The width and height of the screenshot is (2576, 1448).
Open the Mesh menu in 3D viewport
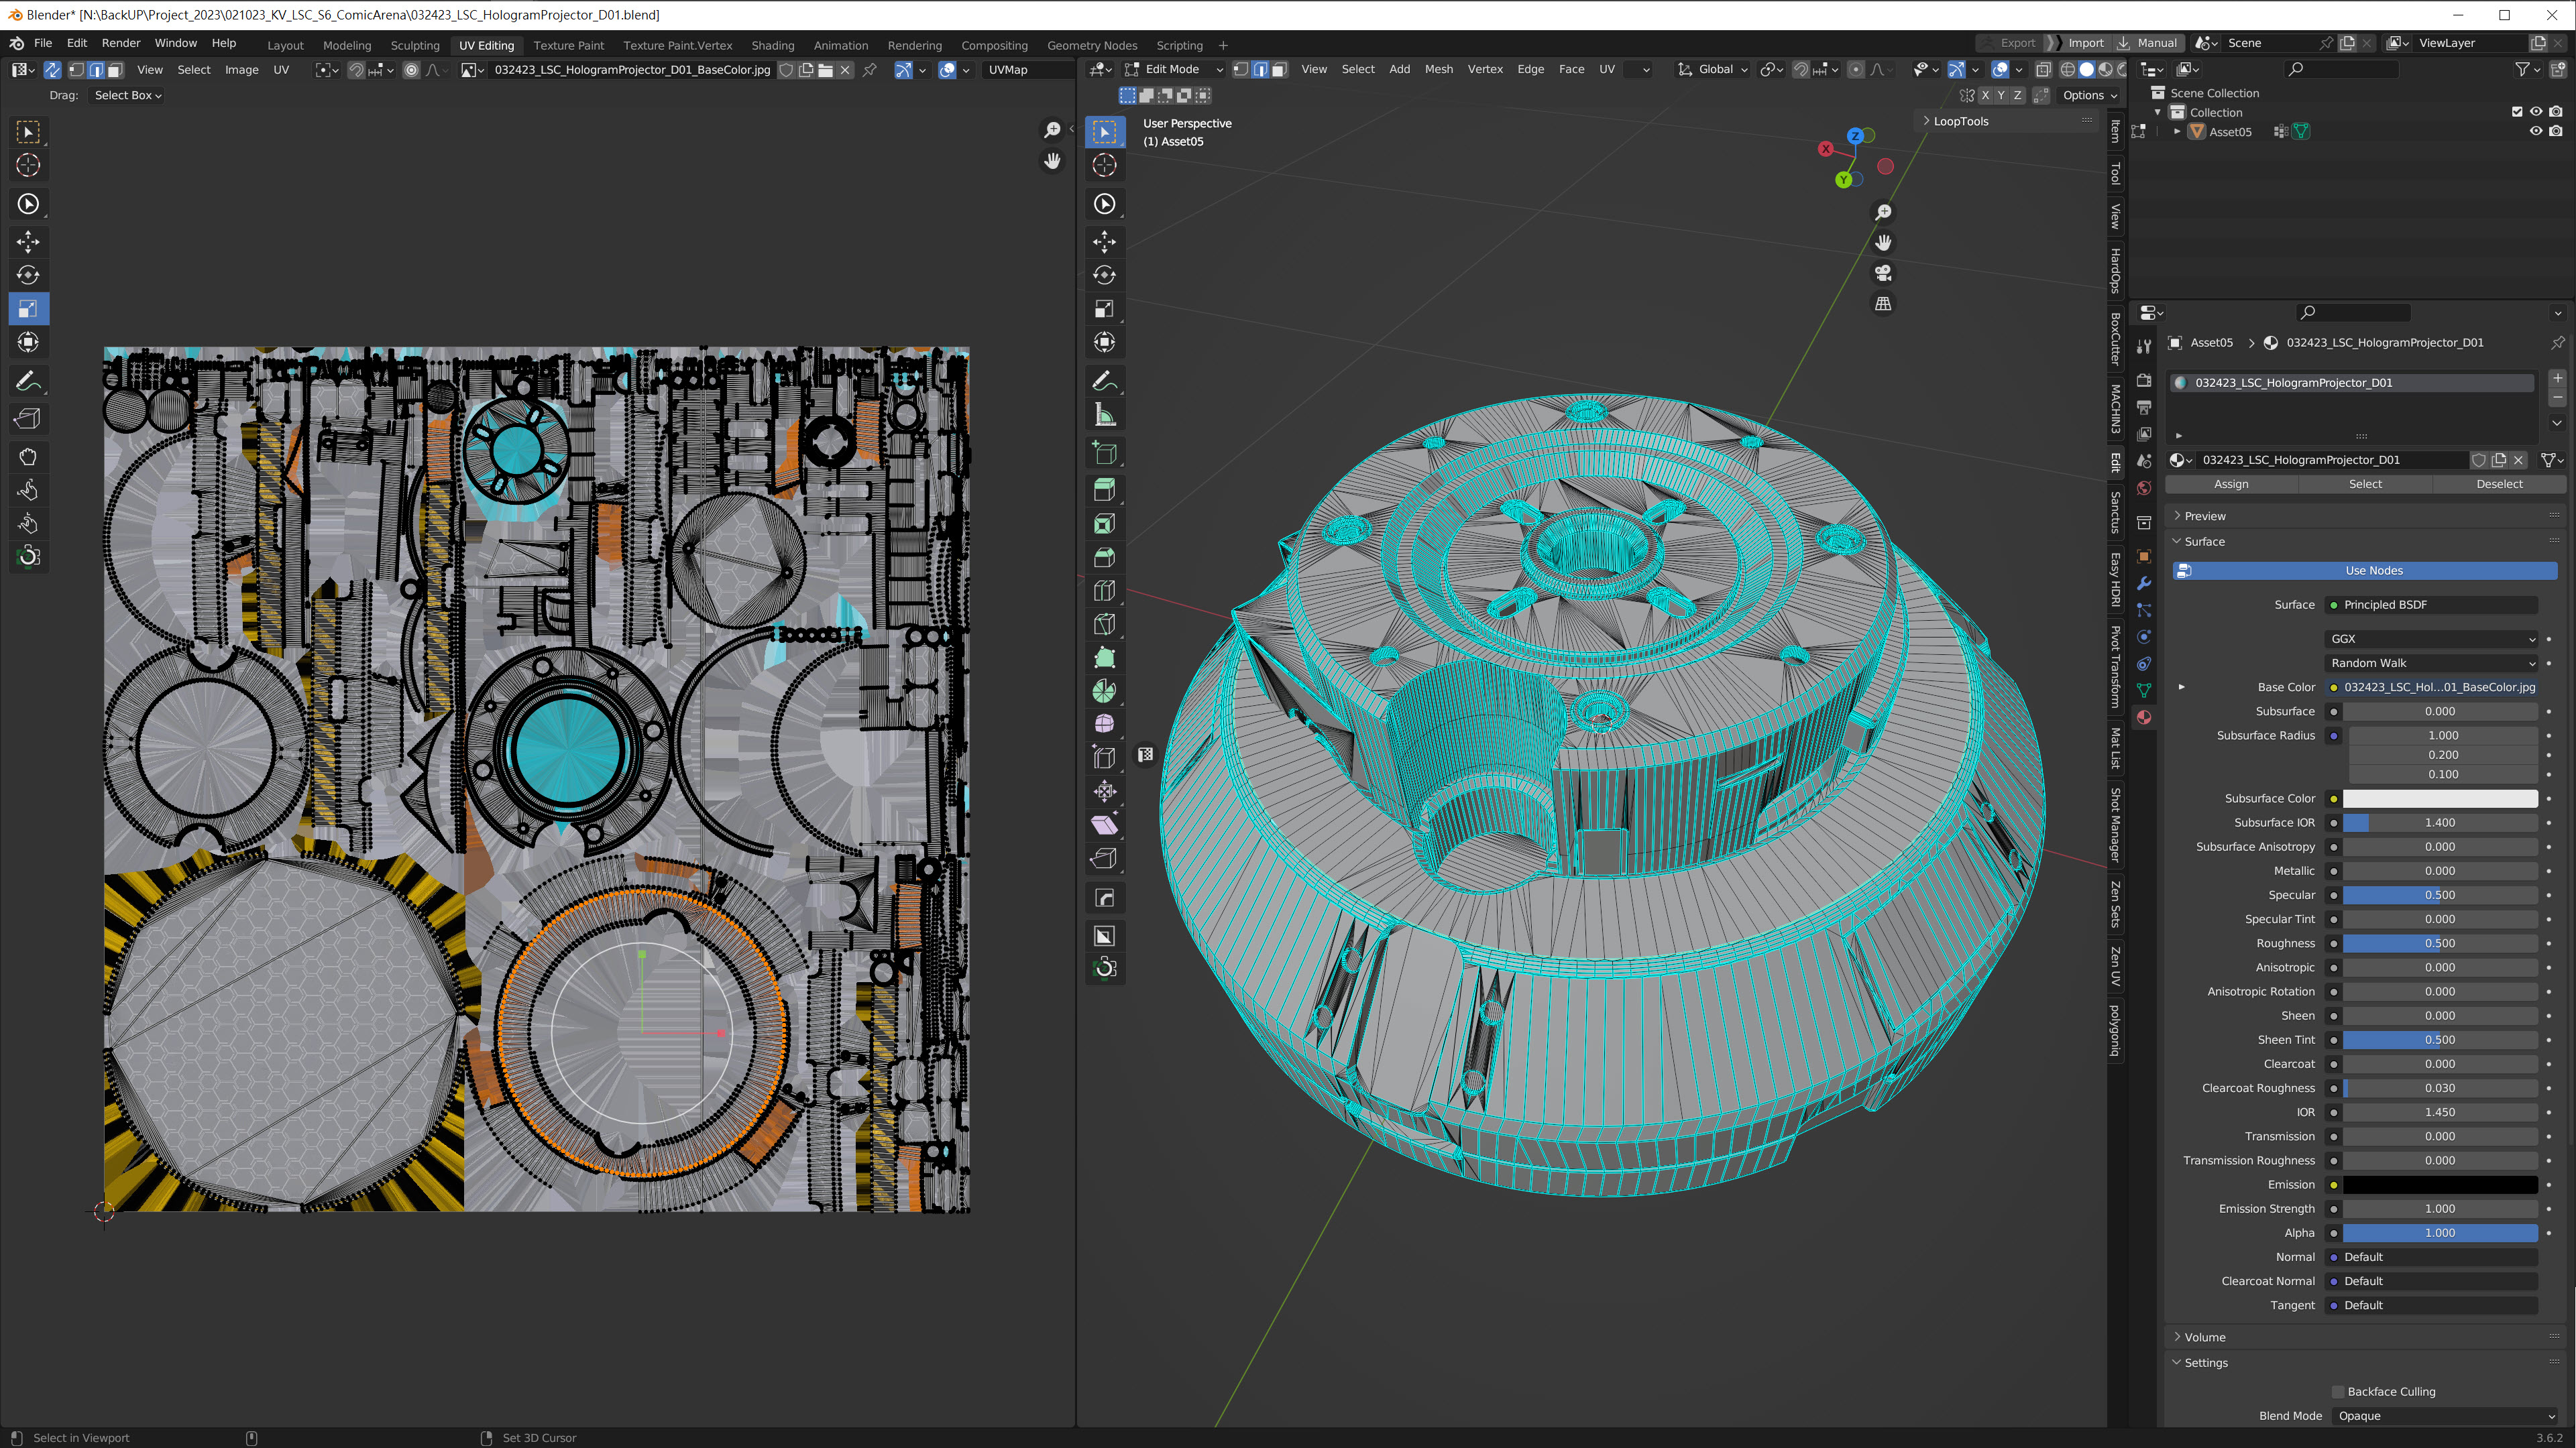pyautogui.click(x=1438, y=69)
